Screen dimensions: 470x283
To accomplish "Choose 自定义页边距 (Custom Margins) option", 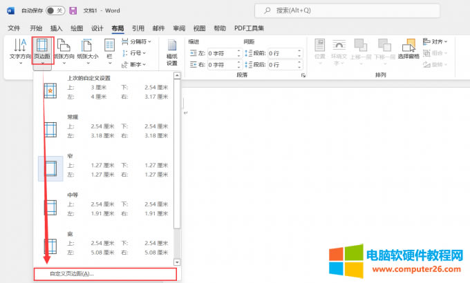I will [105, 273].
